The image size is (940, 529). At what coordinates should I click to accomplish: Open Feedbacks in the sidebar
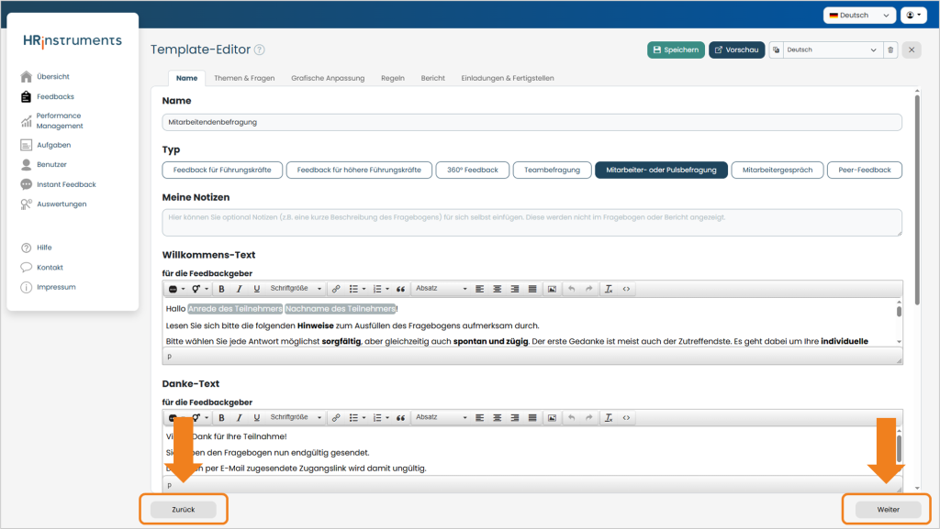(48, 96)
